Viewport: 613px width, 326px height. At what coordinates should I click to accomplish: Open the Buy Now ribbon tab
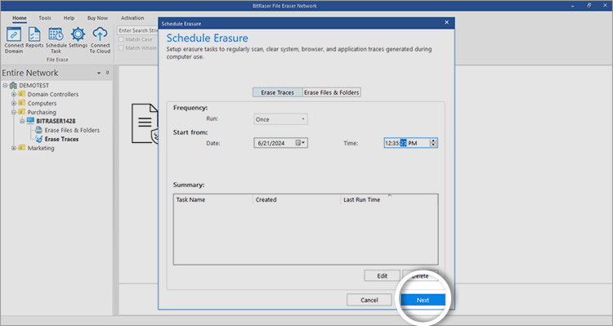(97, 18)
